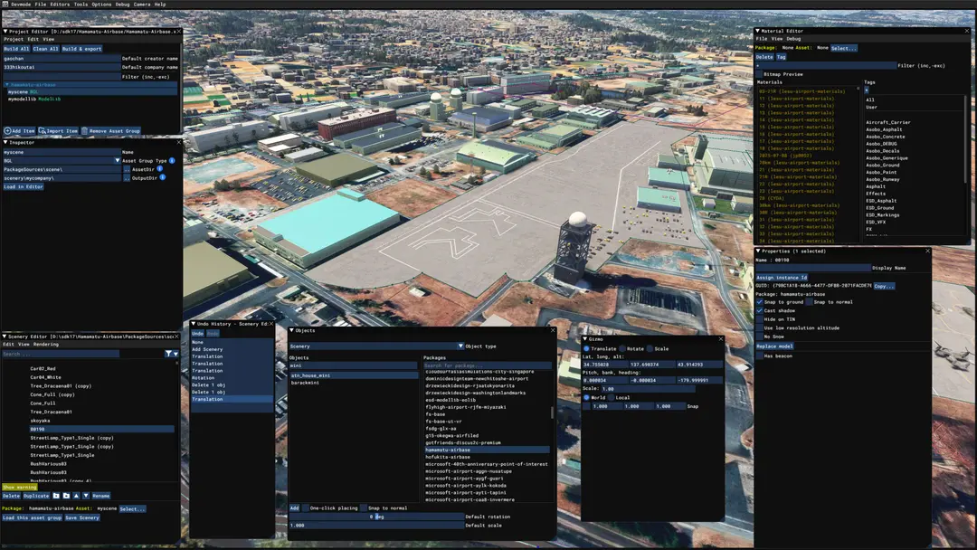Screen dimensions: 977x550
Task: Toggle the Snap to ground checkbox
Action: tap(760, 302)
